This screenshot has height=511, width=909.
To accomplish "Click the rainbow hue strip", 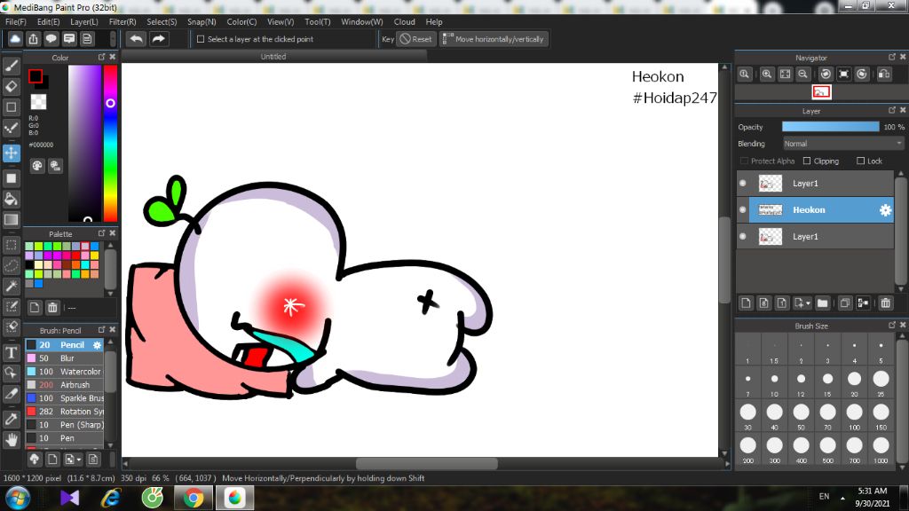I will (110, 143).
